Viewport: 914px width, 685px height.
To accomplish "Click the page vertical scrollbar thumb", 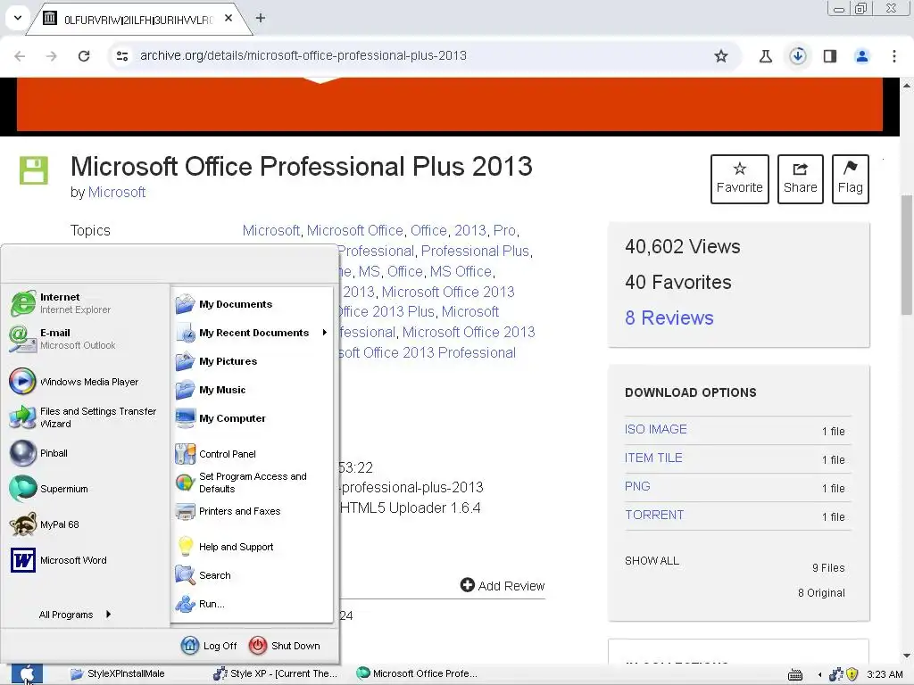I will (x=907, y=255).
